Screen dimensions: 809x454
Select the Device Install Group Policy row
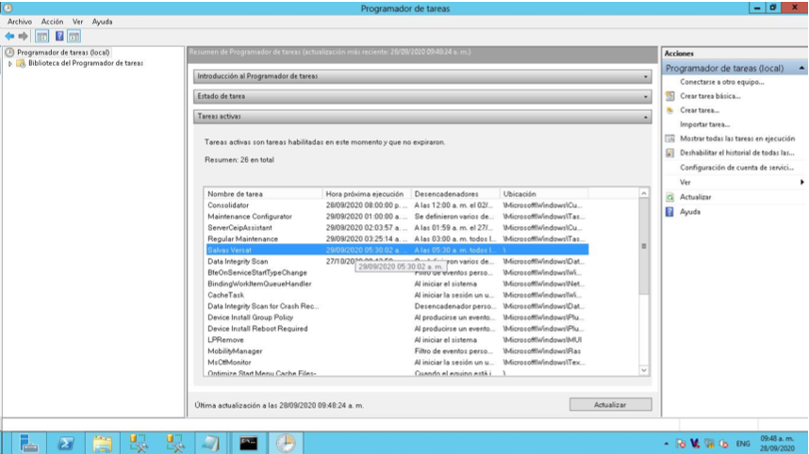[x=396, y=317]
